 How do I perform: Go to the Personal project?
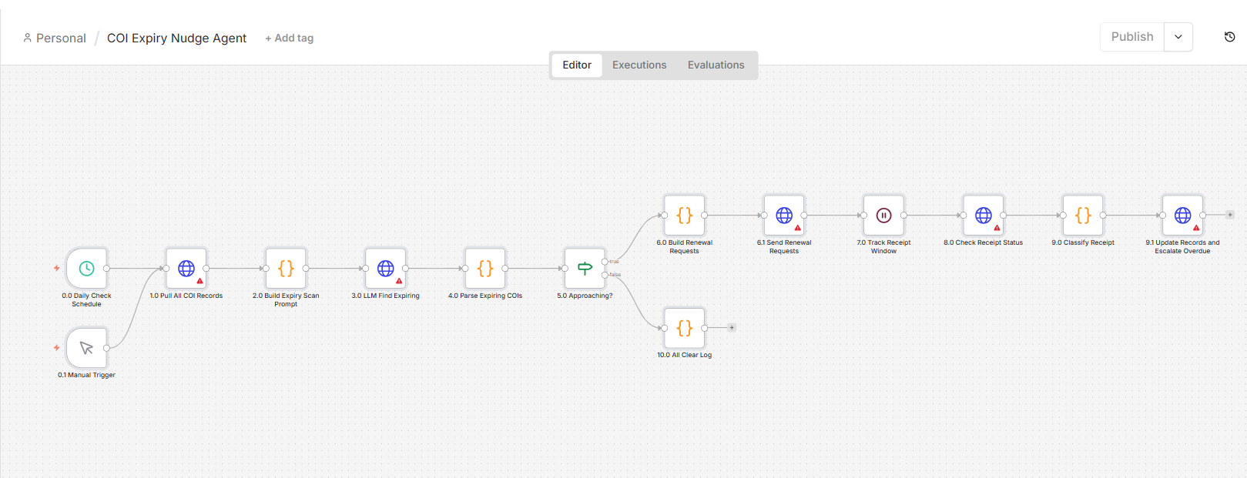(55, 38)
